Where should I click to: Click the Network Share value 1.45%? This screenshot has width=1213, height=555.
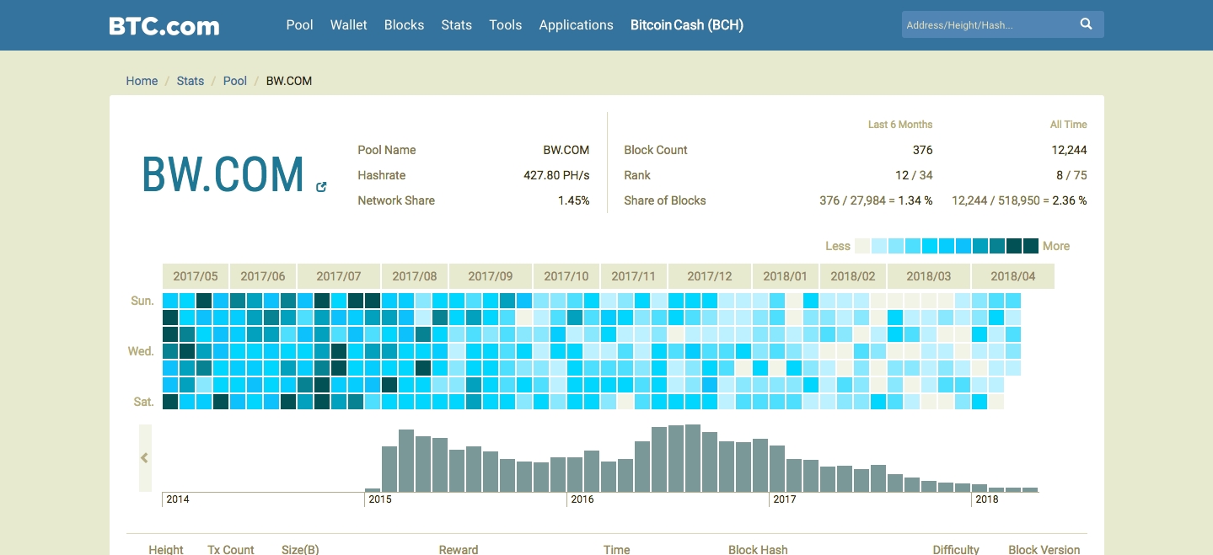pos(574,200)
